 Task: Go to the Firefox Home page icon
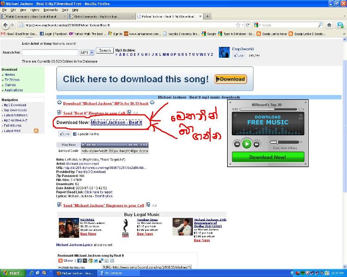329,25
